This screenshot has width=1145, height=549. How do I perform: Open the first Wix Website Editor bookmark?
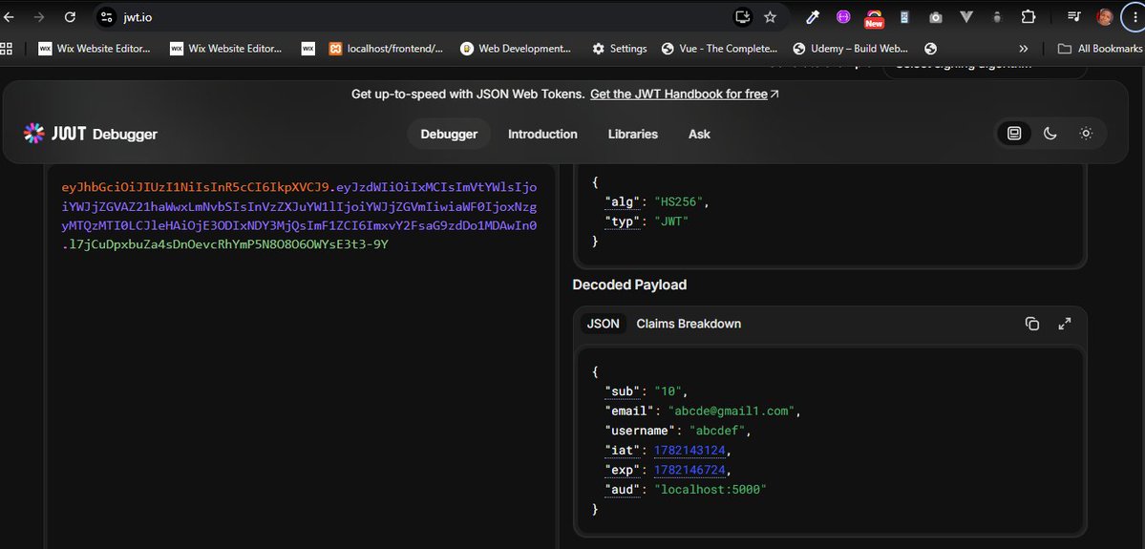95,48
